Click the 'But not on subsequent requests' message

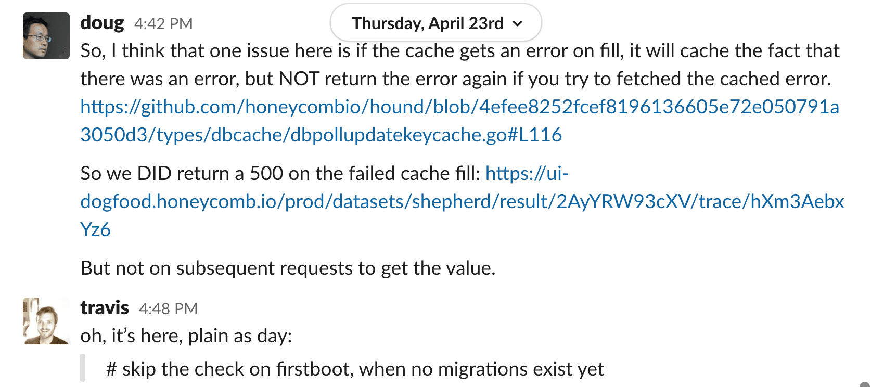click(288, 268)
